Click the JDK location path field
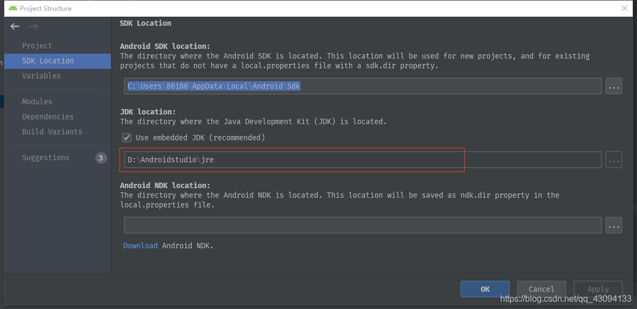 click(x=363, y=160)
